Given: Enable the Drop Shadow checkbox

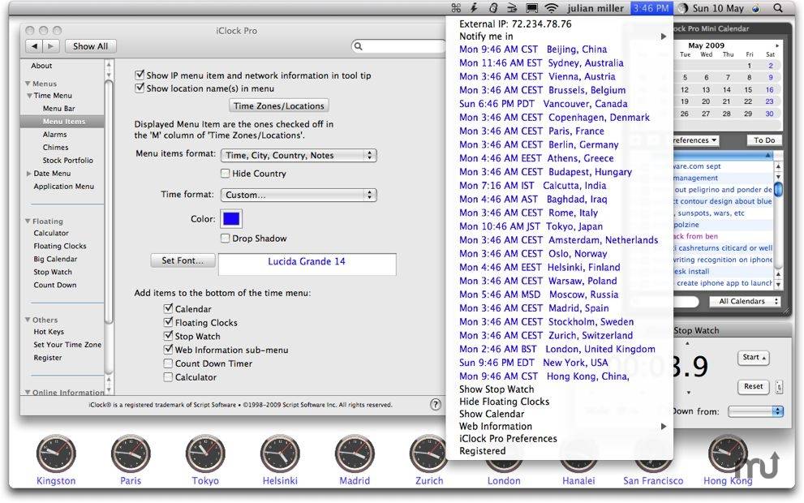Looking at the screenshot, I should [x=225, y=238].
